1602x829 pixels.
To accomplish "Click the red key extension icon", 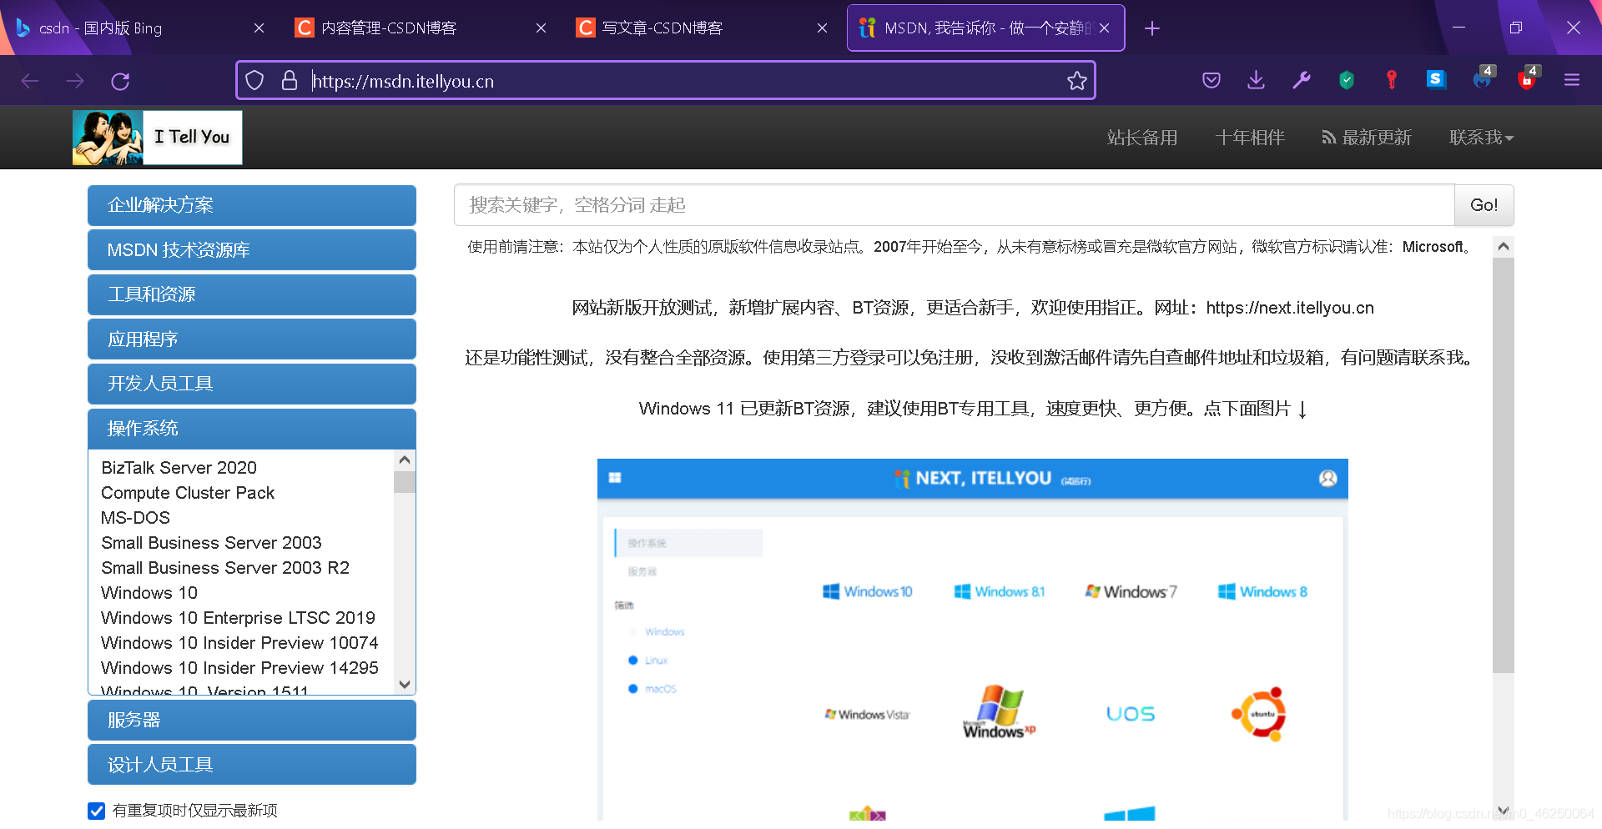I will 1391,80.
